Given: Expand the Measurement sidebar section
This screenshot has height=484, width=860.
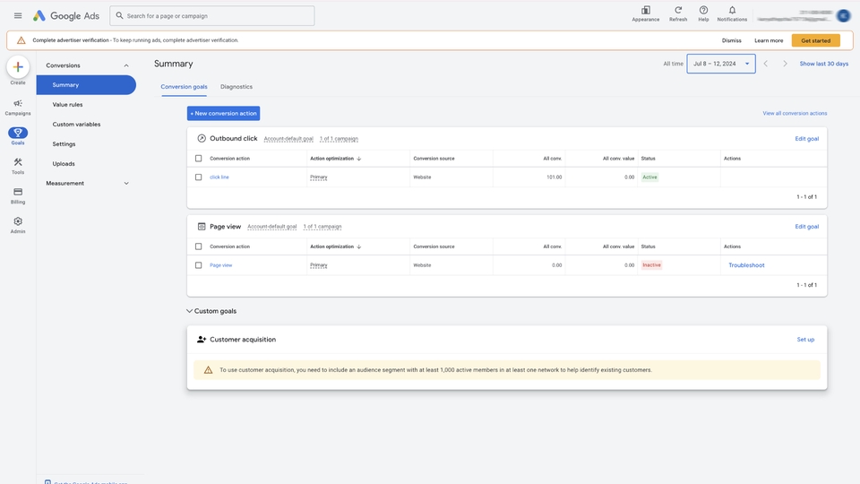Looking at the screenshot, I should 126,184.
